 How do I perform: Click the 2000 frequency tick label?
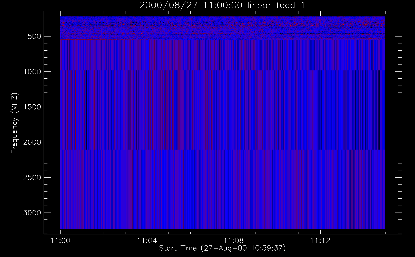[32, 142]
